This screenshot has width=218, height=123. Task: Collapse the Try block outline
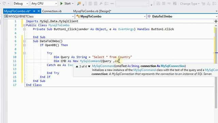[24, 53]
